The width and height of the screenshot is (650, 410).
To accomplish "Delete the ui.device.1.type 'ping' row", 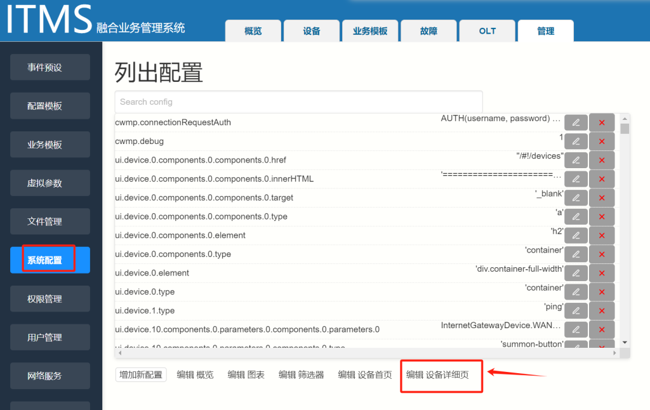I will (x=602, y=311).
